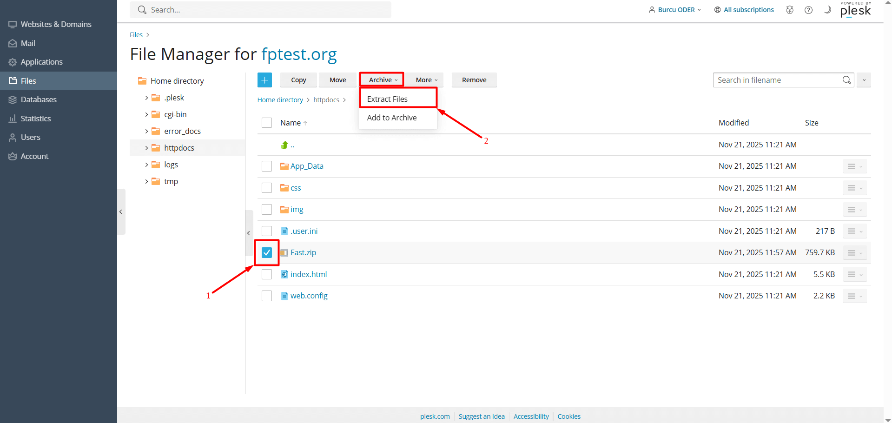Screen dimensions: 892x423
Task: Open the Statistics section in the sidebar
Action: pyautogui.click(x=35, y=118)
